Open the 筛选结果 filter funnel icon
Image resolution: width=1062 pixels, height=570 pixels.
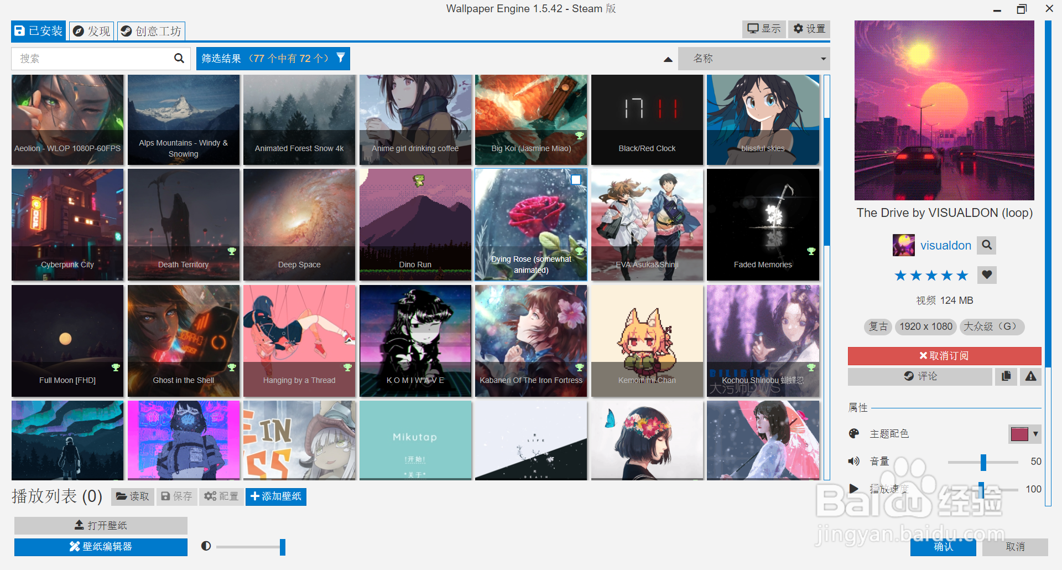pyautogui.click(x=341, y=58)
